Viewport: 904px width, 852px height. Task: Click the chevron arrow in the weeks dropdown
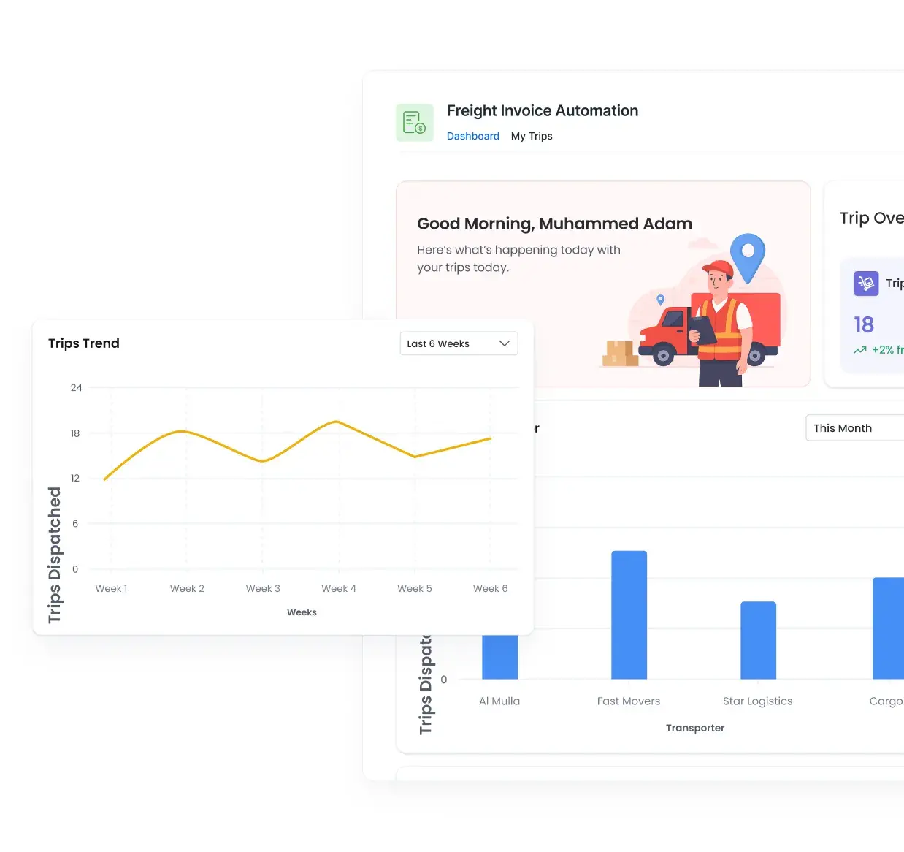click(x=504, y=343)
